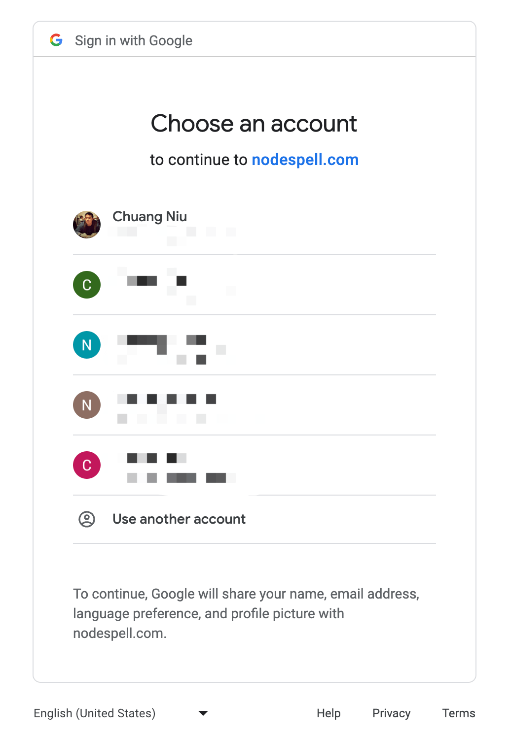Select the teal N avatar account
Viewport: 510px width, 736px height.
[x=87, y=345]
